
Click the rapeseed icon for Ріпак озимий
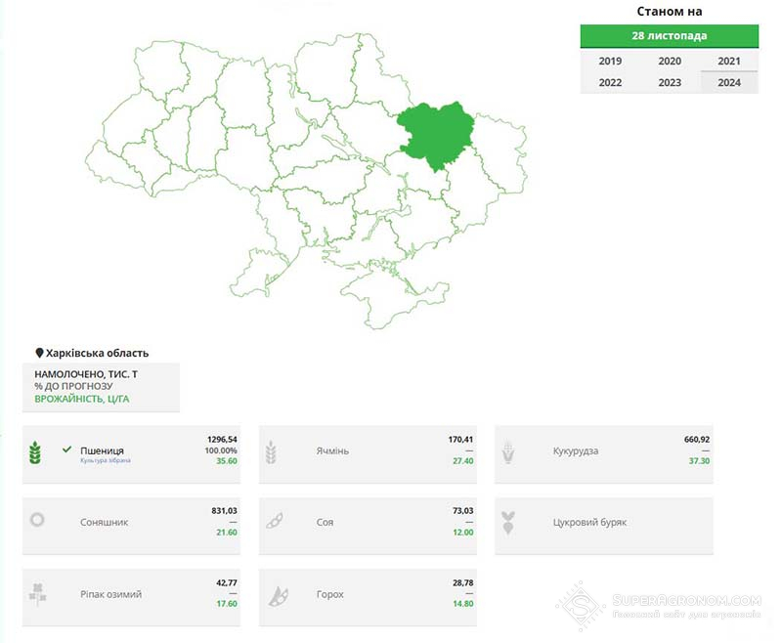pyautogui.click(x=37, y=595)
